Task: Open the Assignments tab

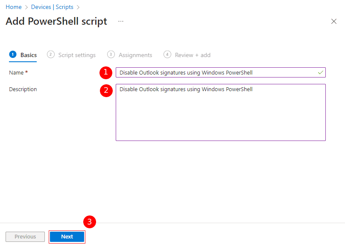Action: (135, 55)
